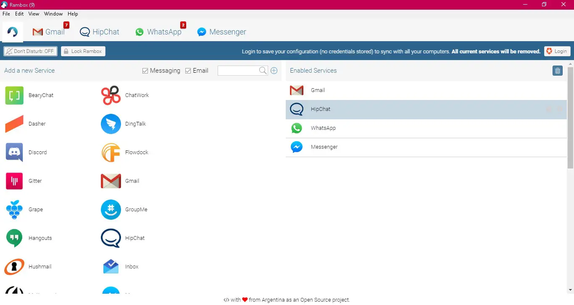Select the DingTalk service icon
574x305 pixels.
coord(111,124)
